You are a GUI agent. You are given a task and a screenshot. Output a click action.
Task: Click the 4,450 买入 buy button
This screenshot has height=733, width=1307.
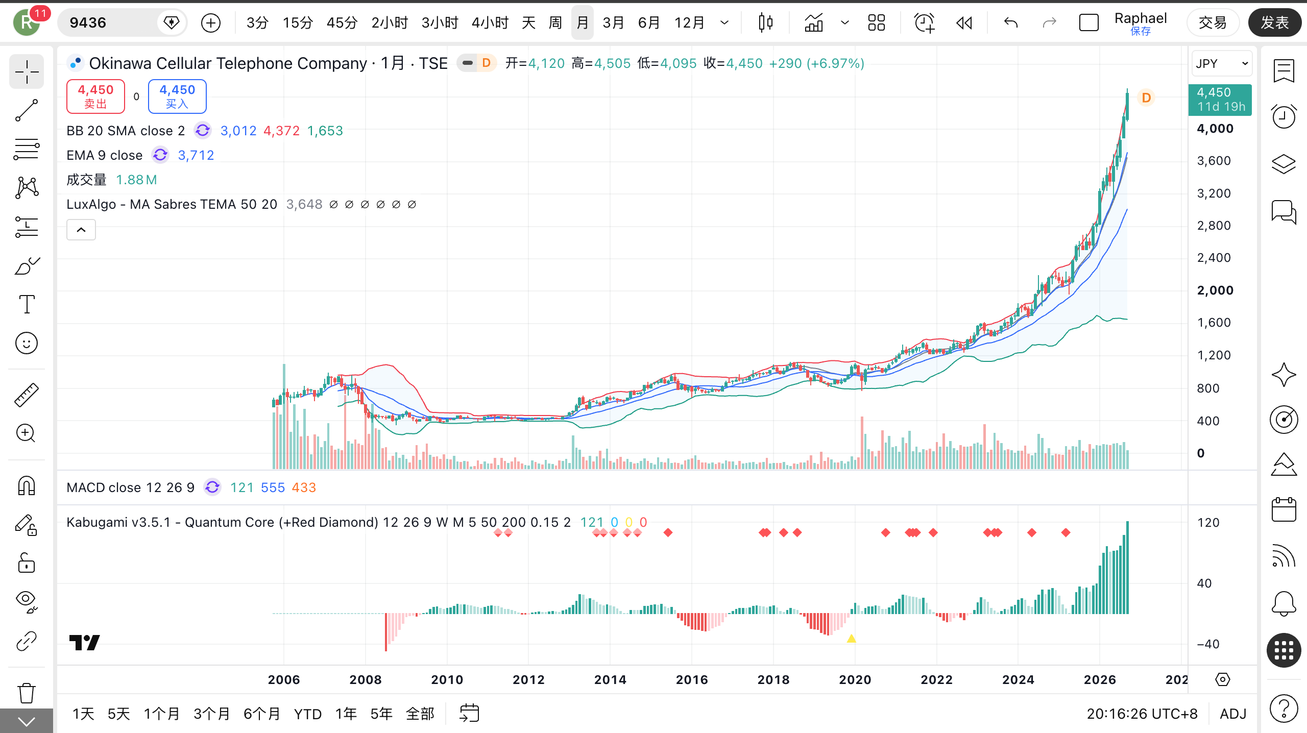click(x=177, y=96)
